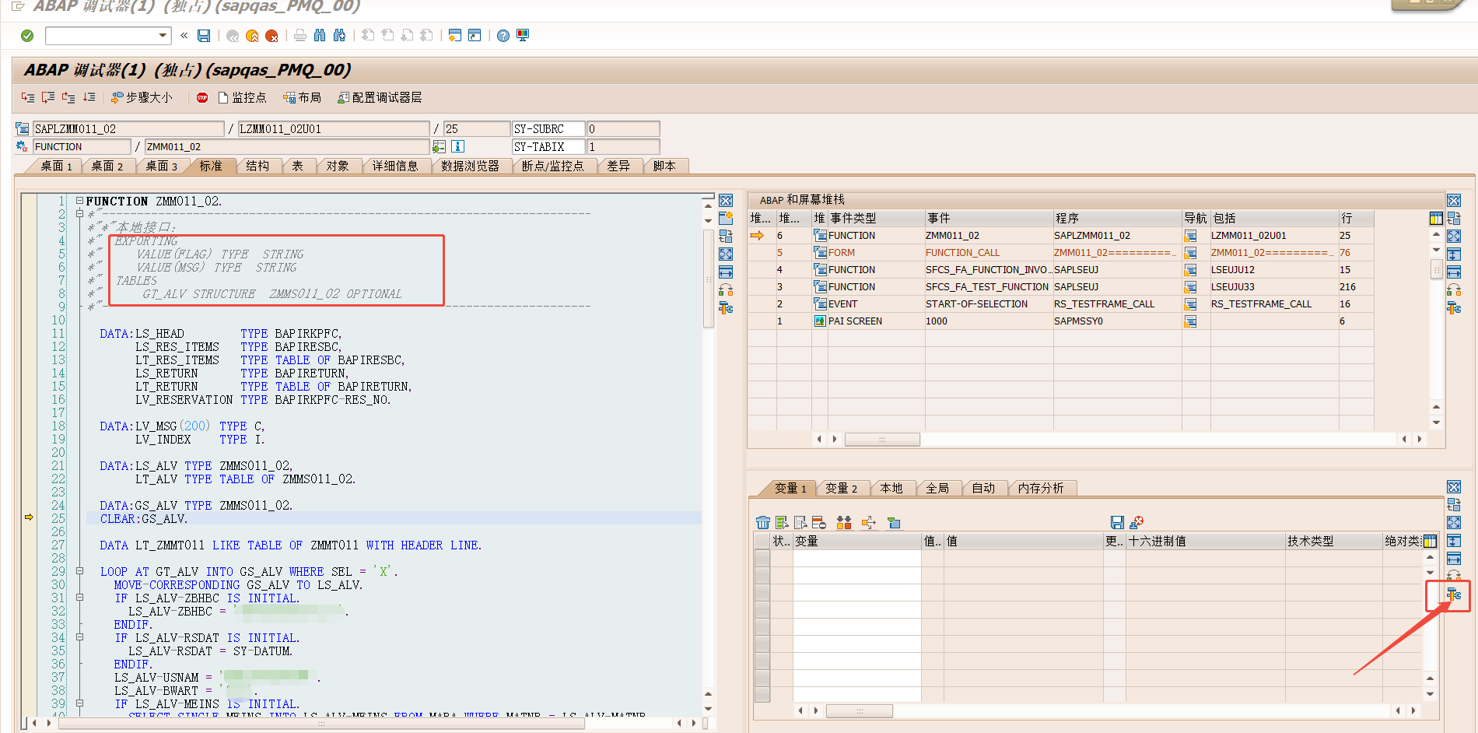The image size is (1478, 733).
Task: Delete variables using the trash icon
Action: click(x=762, y=522)
